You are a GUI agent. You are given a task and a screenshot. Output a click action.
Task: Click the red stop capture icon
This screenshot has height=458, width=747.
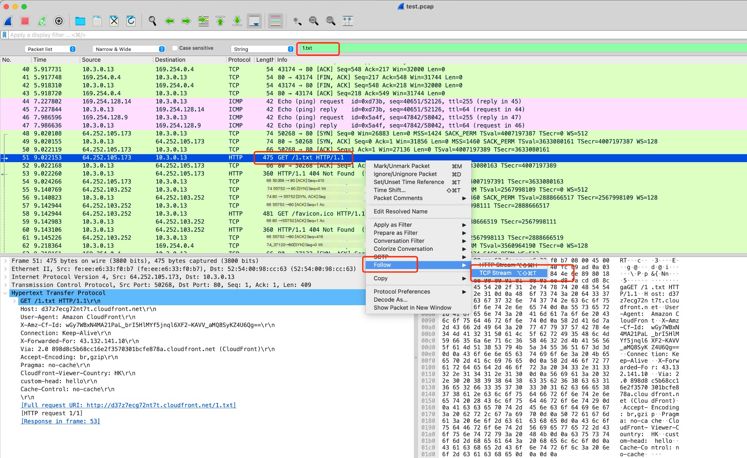click(25, 21)
